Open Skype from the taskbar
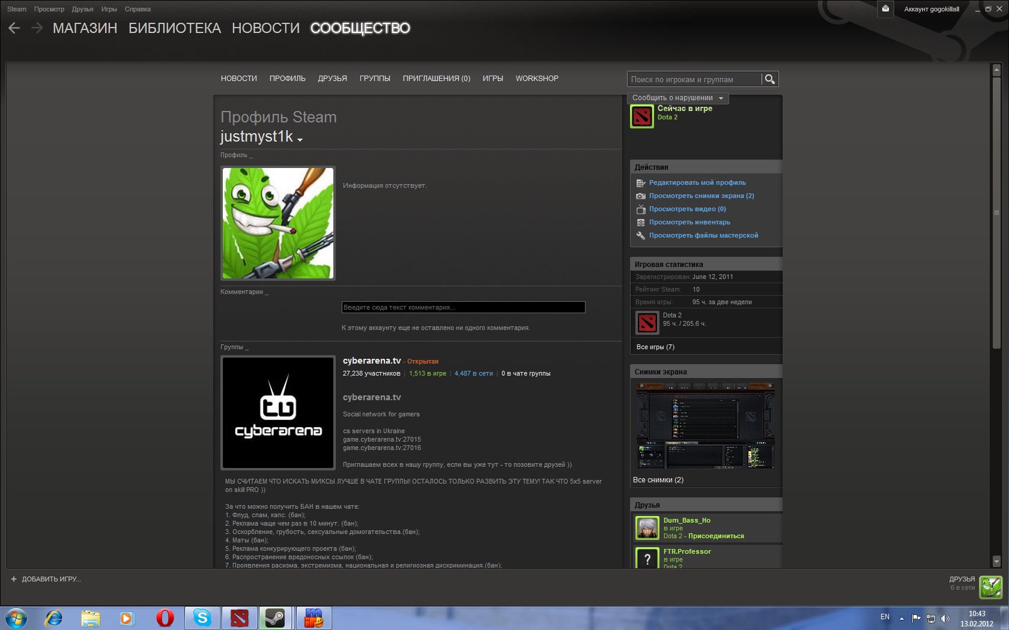Image resolution: width=1009 pixels, height=630 pixels. pyautogui.click(x=202, y=618)
